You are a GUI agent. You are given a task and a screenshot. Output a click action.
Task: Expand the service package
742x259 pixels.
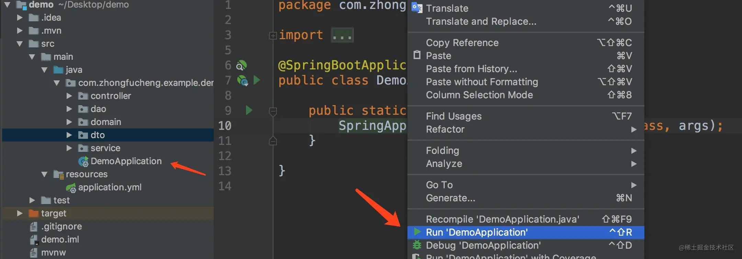click(x=69, y=148)
